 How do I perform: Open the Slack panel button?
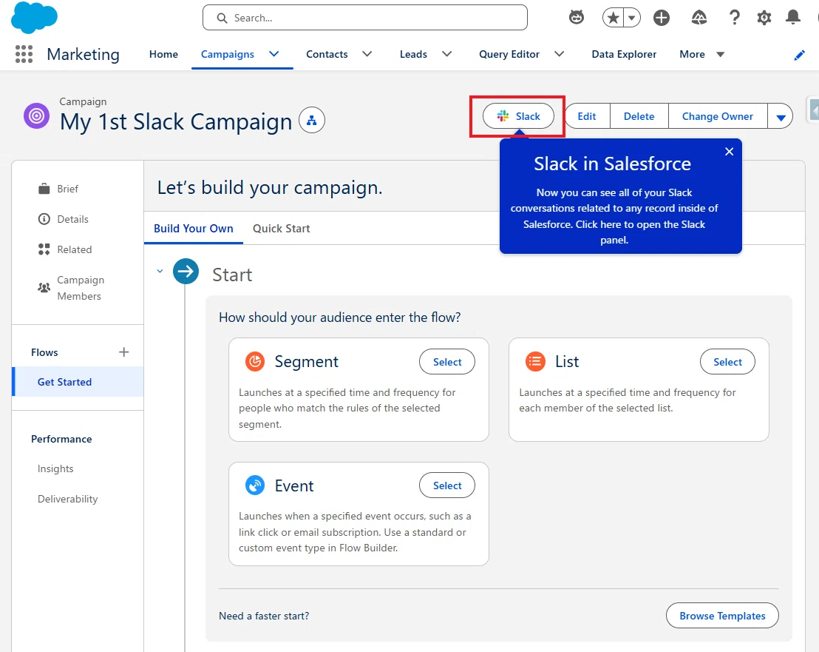point(518,116)
